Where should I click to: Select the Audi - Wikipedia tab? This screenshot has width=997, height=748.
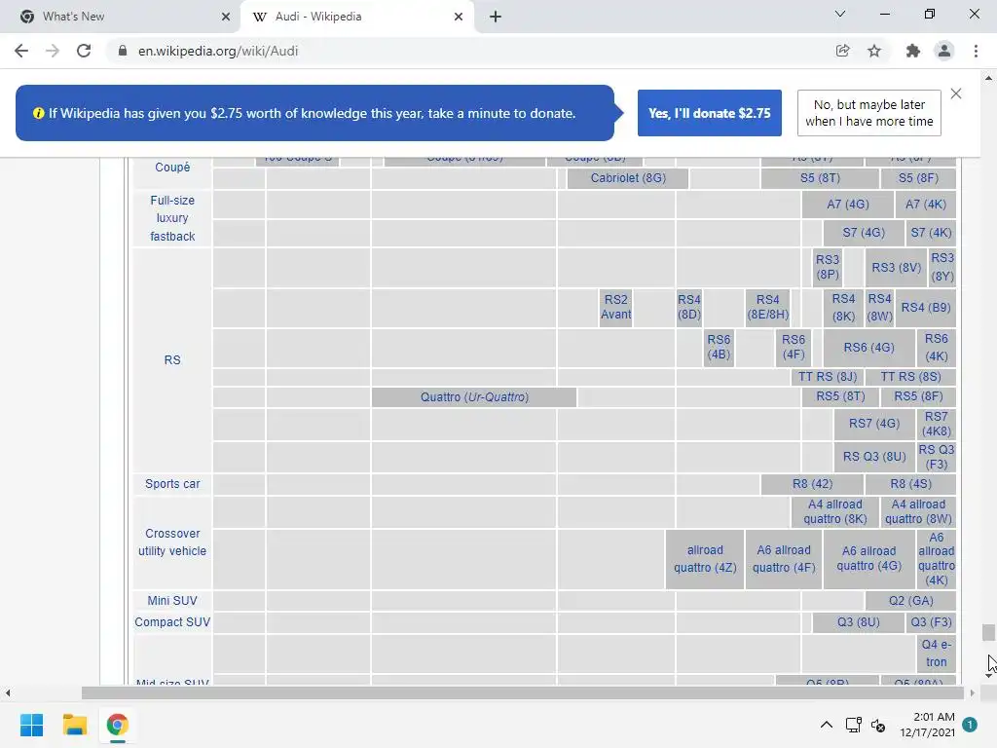356,17
